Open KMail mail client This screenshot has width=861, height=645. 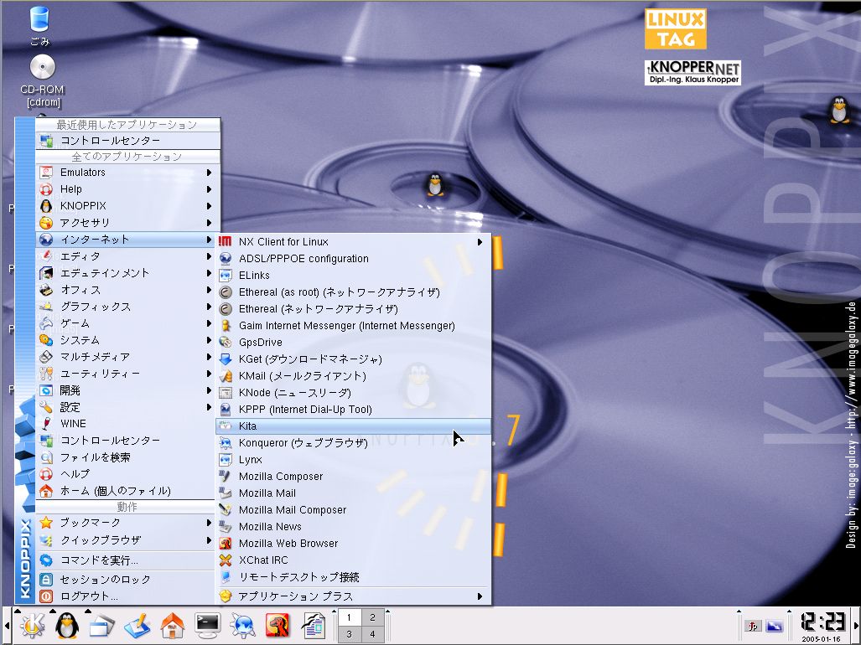(353, 376)
